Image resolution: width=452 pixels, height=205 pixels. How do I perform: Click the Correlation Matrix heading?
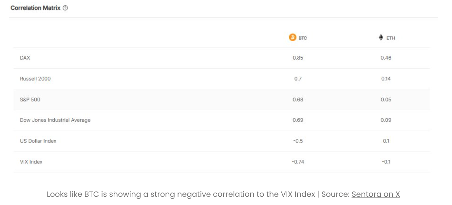[x=35, y=8]
